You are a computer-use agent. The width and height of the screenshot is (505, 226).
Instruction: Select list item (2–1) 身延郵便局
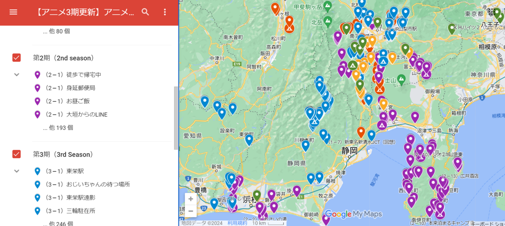pyautogui.click(x=69, y=88)
